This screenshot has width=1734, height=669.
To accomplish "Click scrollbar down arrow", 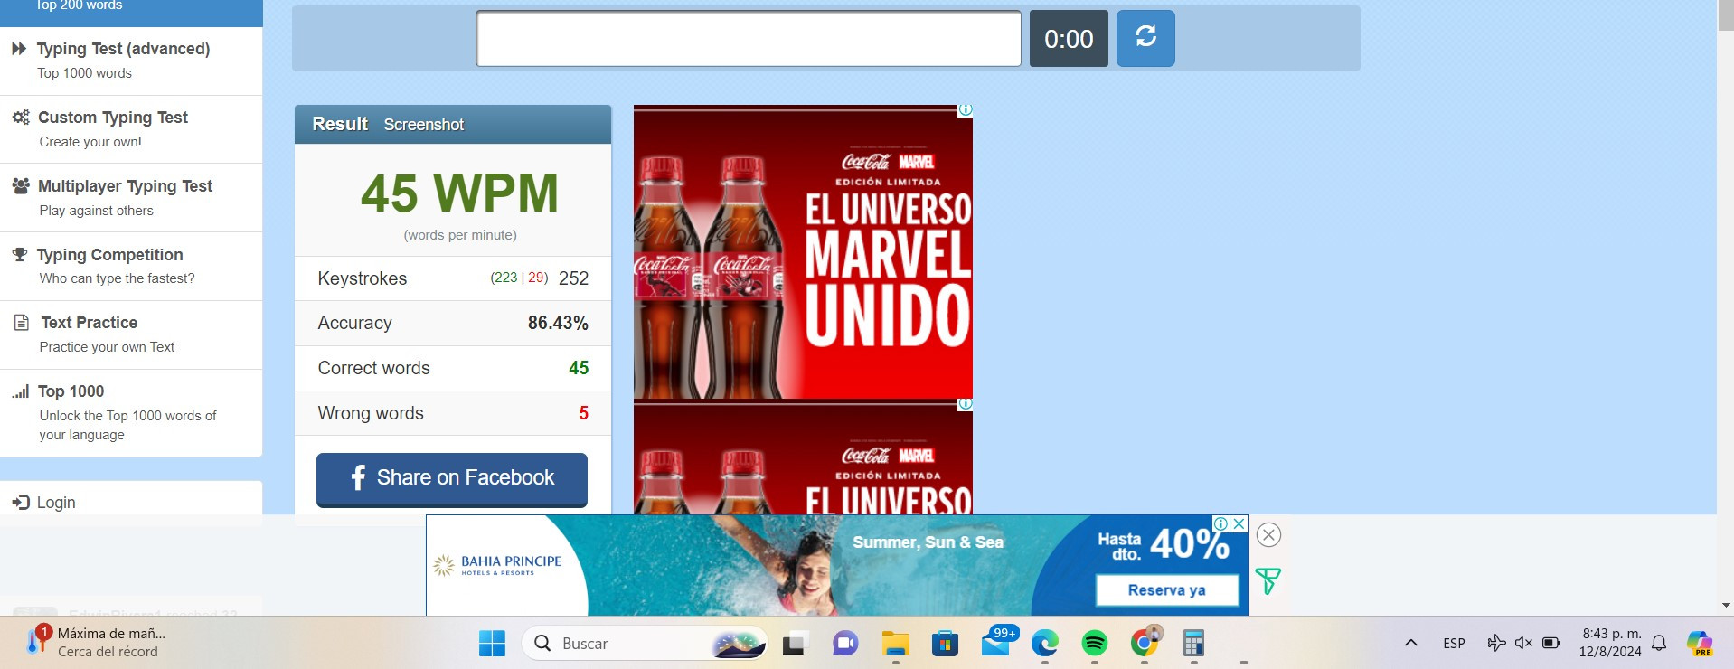I will click(x=1726, y=606).
